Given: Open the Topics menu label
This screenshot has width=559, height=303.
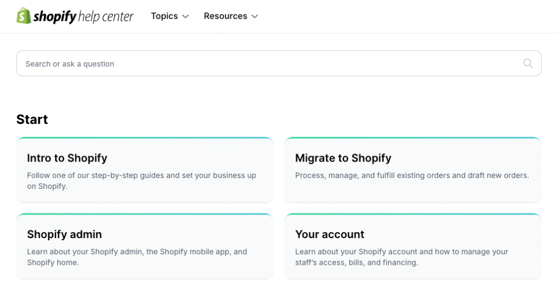Looking at the screenshot, I should (x=164, y=16).
